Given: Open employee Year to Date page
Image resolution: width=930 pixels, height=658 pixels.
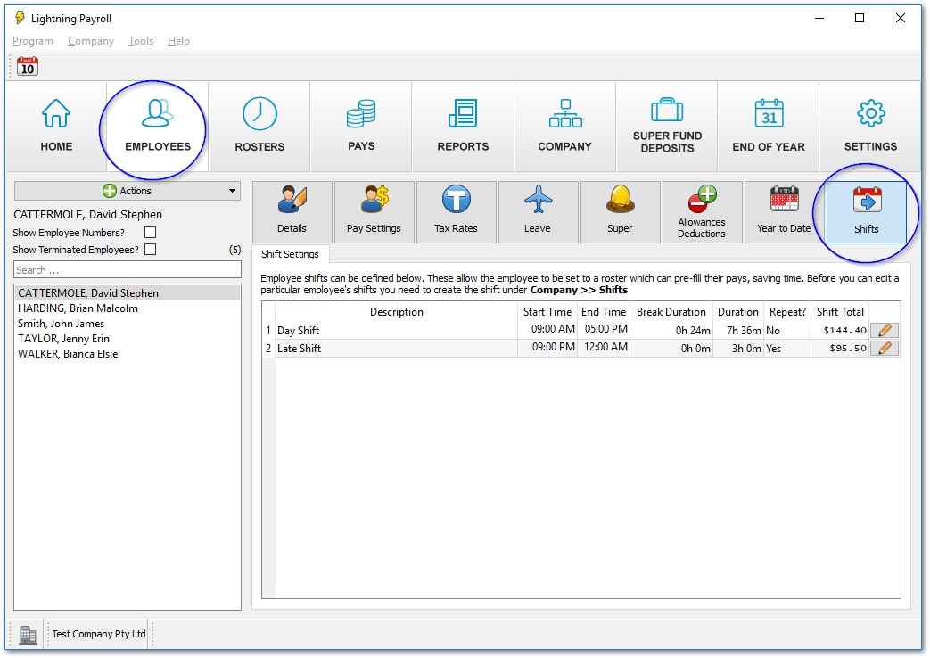Looking at the screenshot, I should coord(784,212).
